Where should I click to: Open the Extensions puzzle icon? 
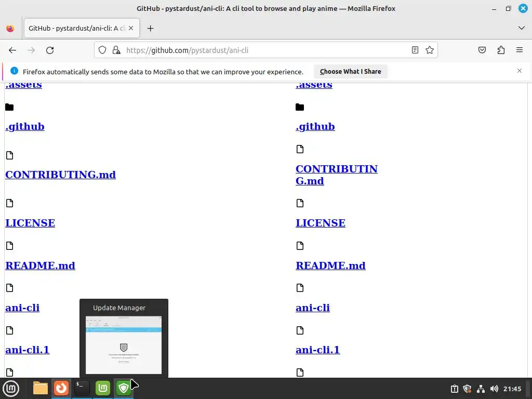(501, 50)
